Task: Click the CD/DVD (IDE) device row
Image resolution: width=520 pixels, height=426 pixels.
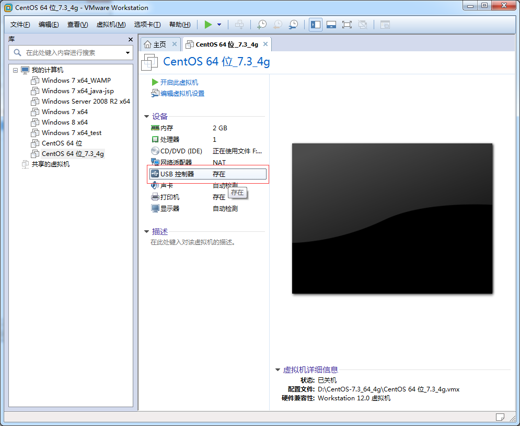Action: (208, 151)
